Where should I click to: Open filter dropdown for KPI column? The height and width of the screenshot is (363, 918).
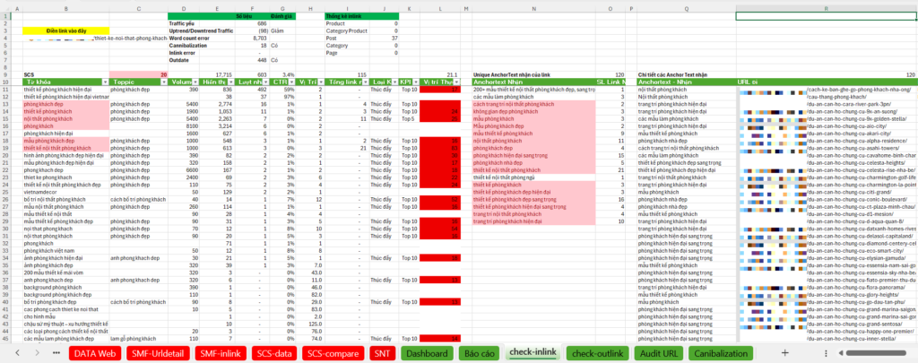[x=415, y=82]
